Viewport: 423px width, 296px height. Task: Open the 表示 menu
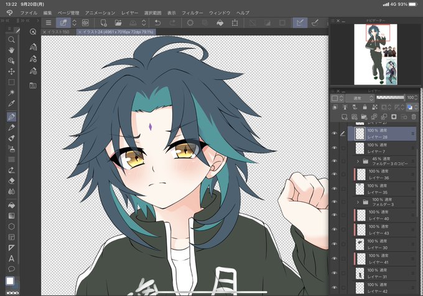[172, 13]
